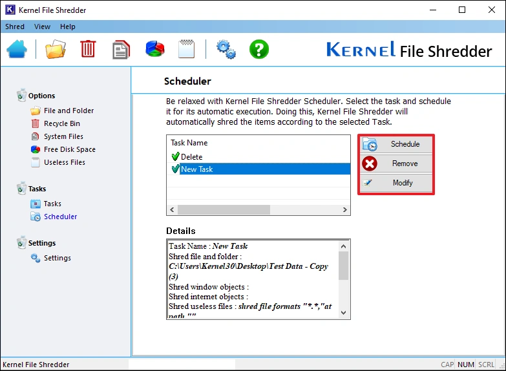Select the System Files toolbar icon
506x371 pixels.
click(x=121, y=49)
